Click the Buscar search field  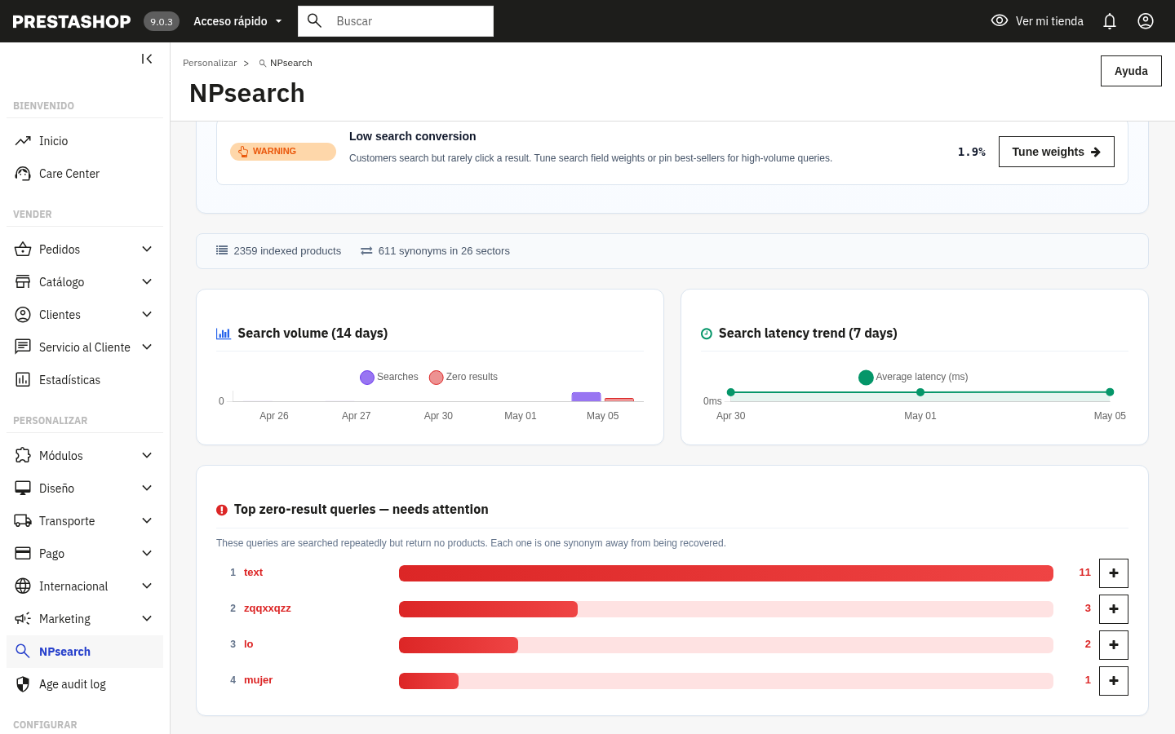pyautogui.click(x=396, y=21)
